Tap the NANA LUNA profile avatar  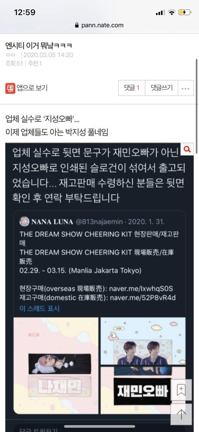pyautogui.click(x=24, y=222)
